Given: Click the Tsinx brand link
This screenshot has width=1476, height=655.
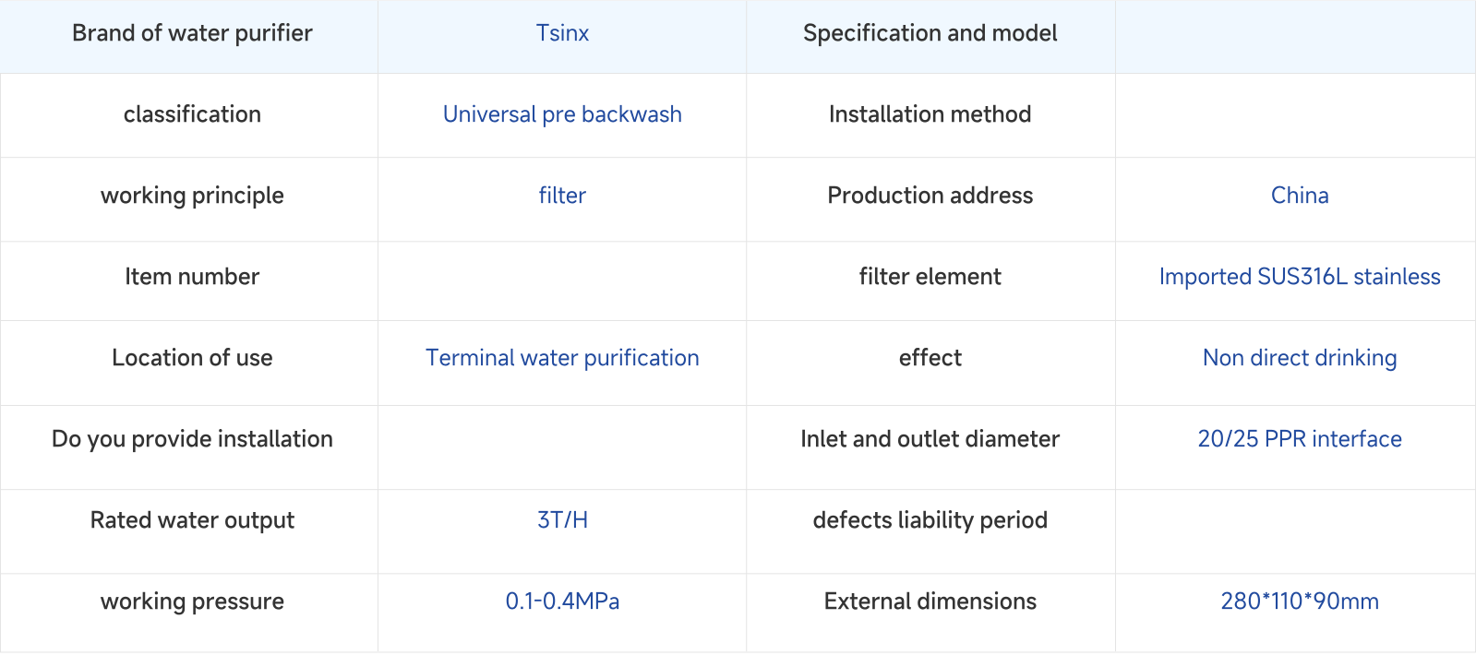Looking at the screenshot, I should coord(562,33).
